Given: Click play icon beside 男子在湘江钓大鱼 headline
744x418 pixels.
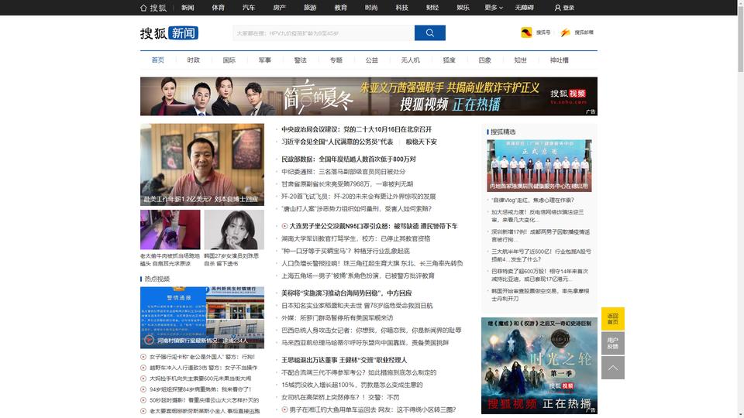Looking at the screenshot, I should click(x=284, y=409).
